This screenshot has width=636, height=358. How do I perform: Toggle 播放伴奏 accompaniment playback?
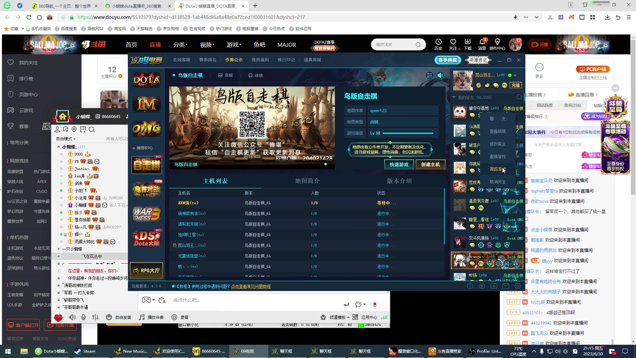pos(151,317)
